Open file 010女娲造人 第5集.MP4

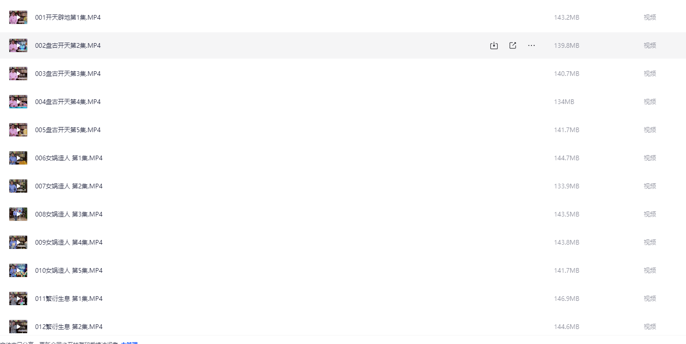69,270
